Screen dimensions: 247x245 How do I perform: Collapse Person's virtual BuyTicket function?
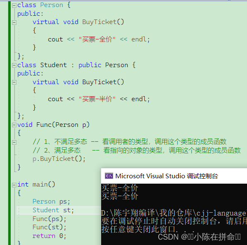coord(14,22)
